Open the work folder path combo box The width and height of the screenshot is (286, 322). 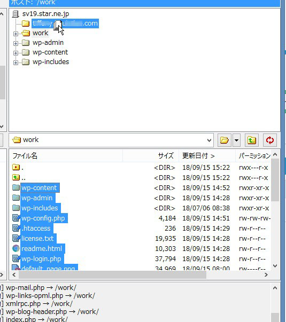pos(111,140)
